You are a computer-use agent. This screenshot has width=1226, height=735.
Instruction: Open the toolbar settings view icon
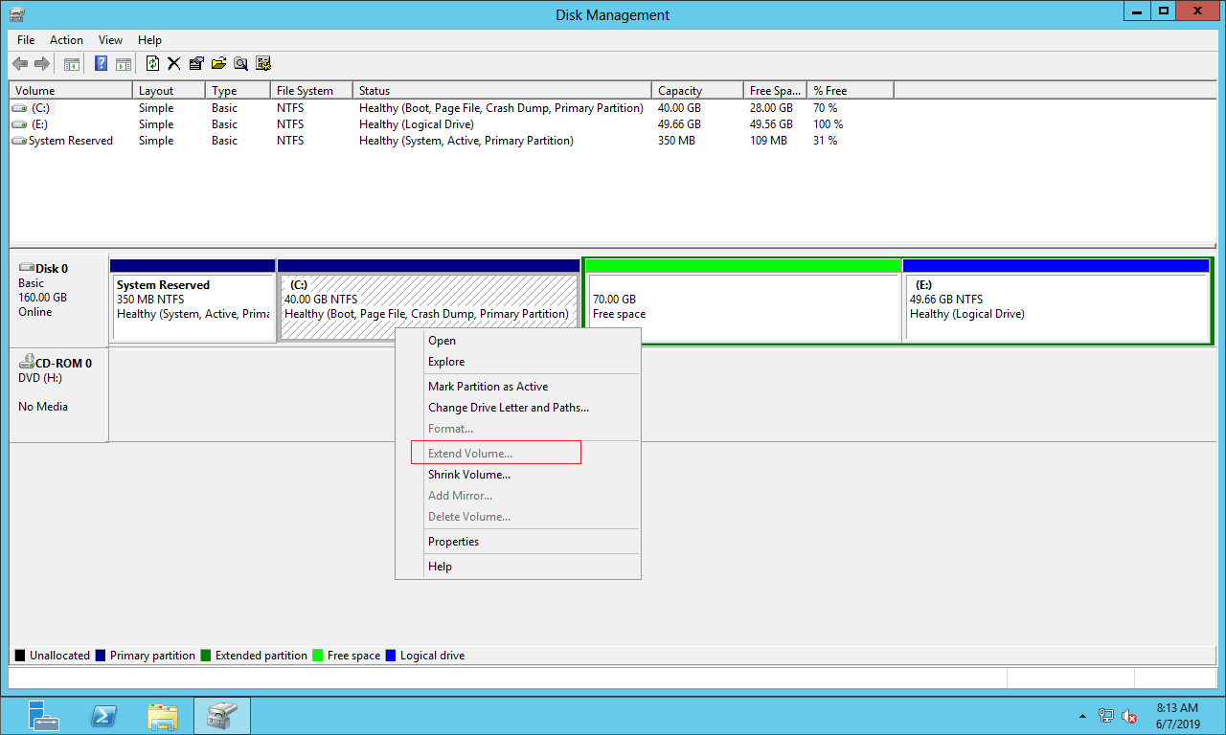tap(263, 64)
